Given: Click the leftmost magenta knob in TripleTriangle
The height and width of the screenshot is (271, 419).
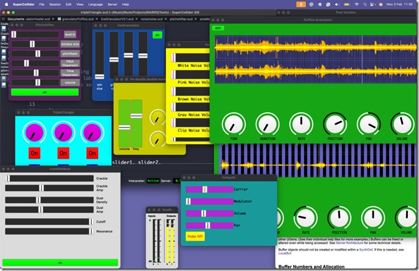Looking at the screenshot, I should click(34, 131).
